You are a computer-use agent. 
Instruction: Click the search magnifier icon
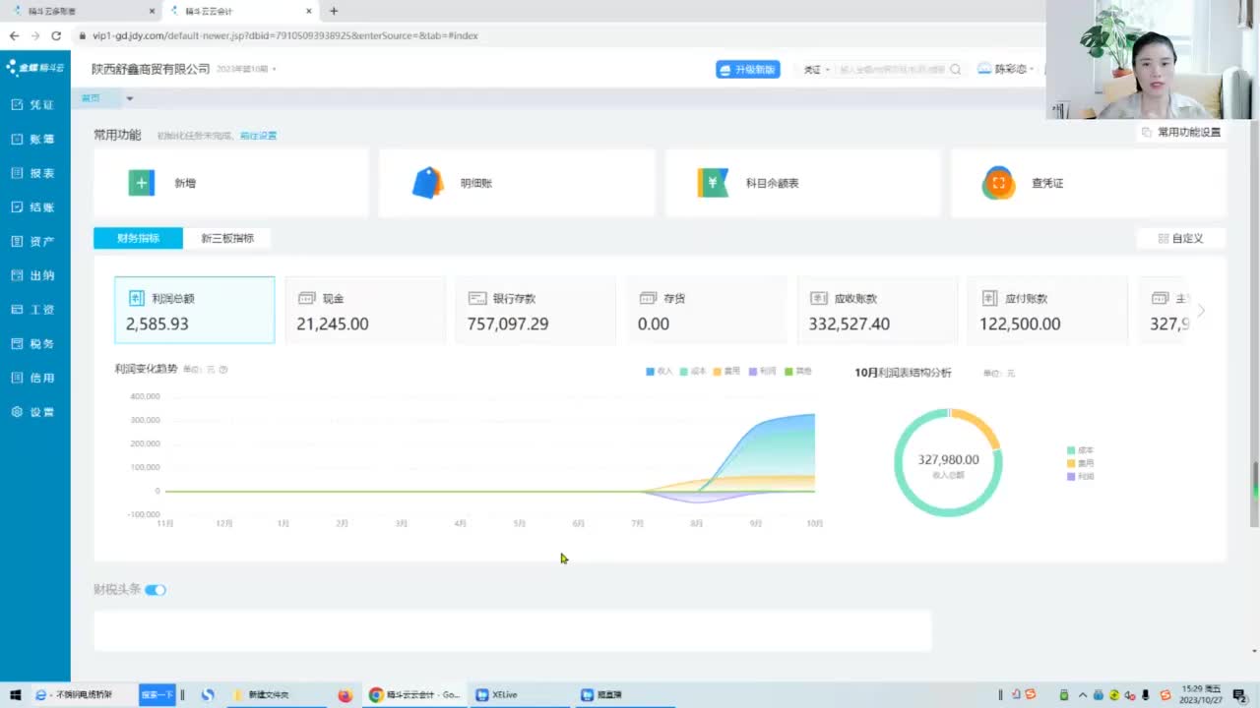(955, 70)
